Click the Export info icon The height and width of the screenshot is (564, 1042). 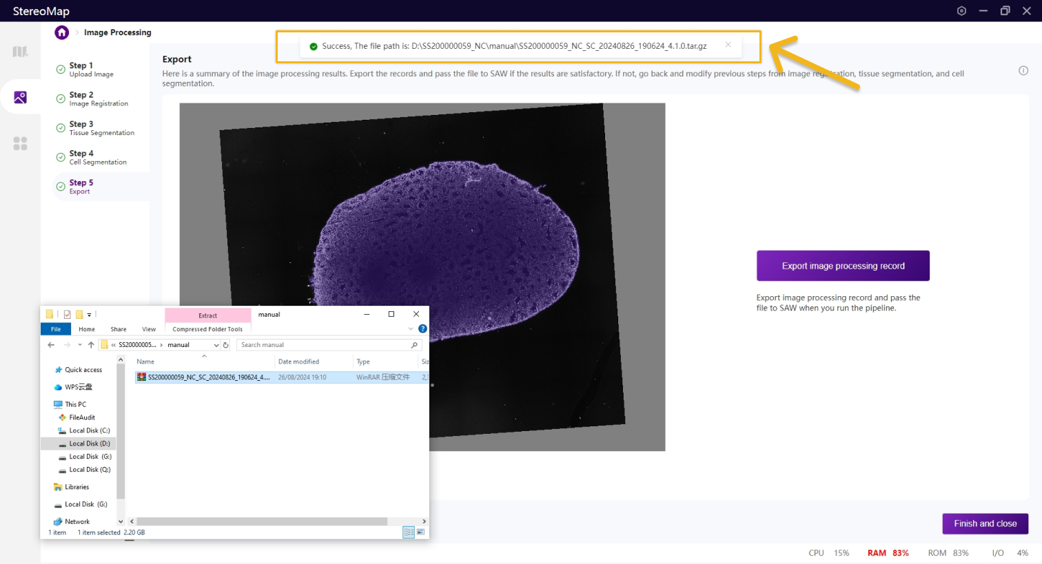point(1023,70)
